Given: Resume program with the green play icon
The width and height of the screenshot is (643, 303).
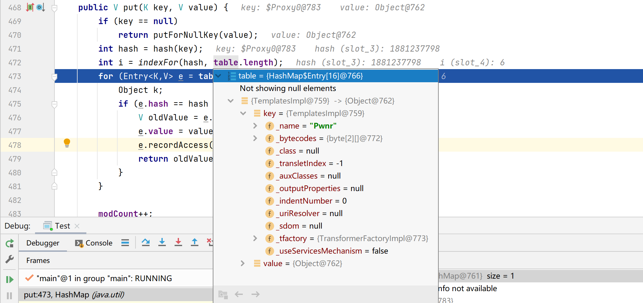Looking at the screenshot, I should [x=10, y=279].
